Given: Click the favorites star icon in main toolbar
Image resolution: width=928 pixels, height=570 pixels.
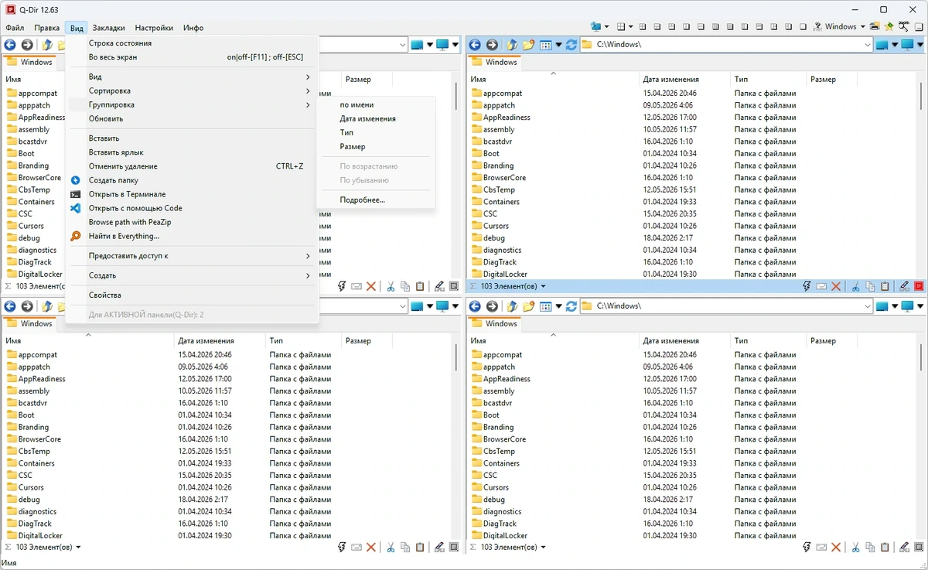Looking at the screenshot, I should (x=889, y=26).
